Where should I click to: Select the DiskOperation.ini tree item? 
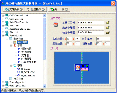pos(20,29)
